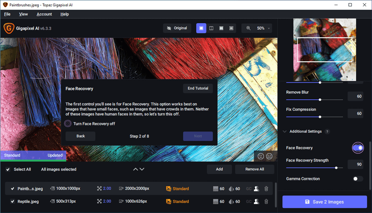Click the zoom magnifier icon
This screenshot has width=372, height=213.
coord(248,28)
